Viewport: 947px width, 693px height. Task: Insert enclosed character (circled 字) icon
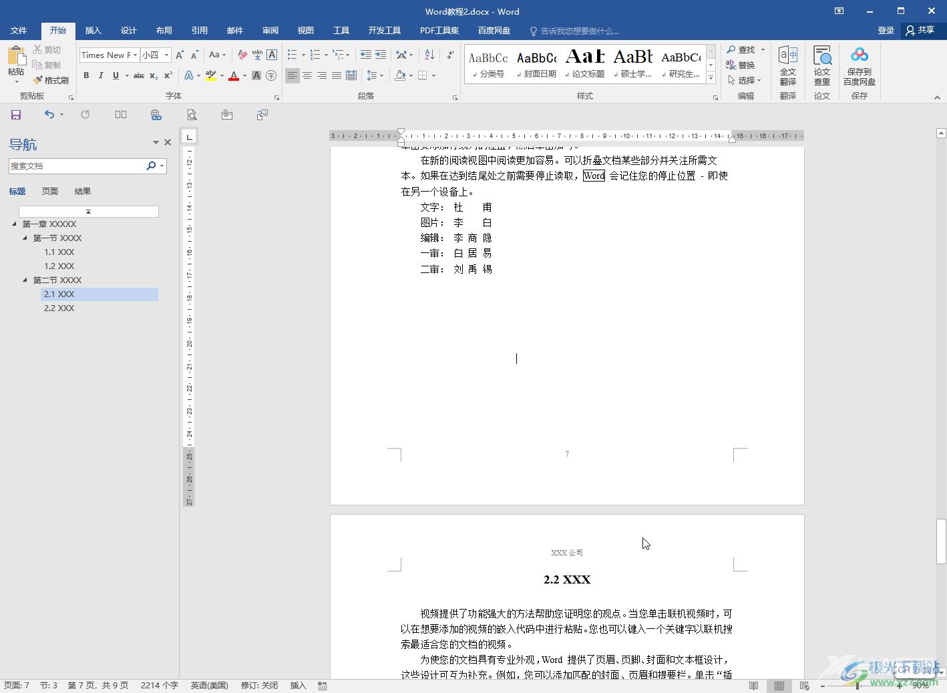tap(271, 75)
